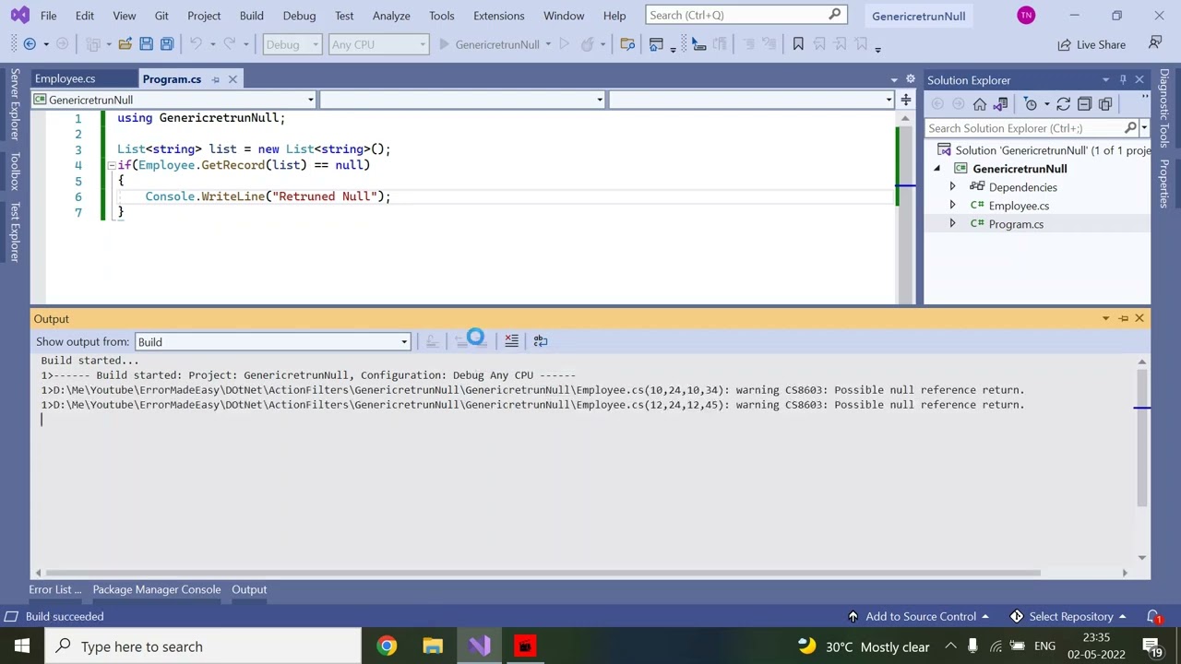1181x664 pixels.
Task: Open the Build menu
Action: 251,16
